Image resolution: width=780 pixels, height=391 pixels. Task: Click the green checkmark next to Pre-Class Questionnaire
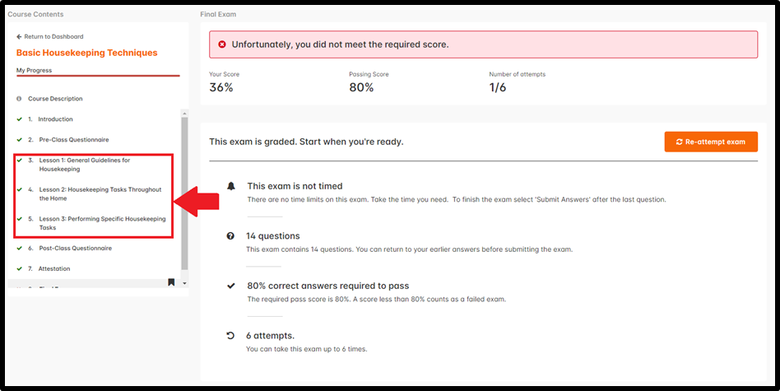click(20, 140)
